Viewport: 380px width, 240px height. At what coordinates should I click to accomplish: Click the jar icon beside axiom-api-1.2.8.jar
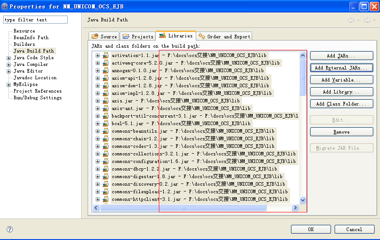click(x=105, y=78)
